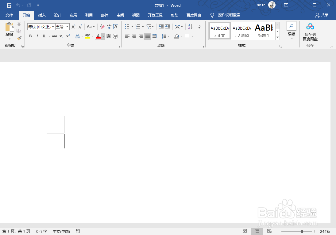
Task: Open the font name combo box 等线
Action: [x=41, y=27]
